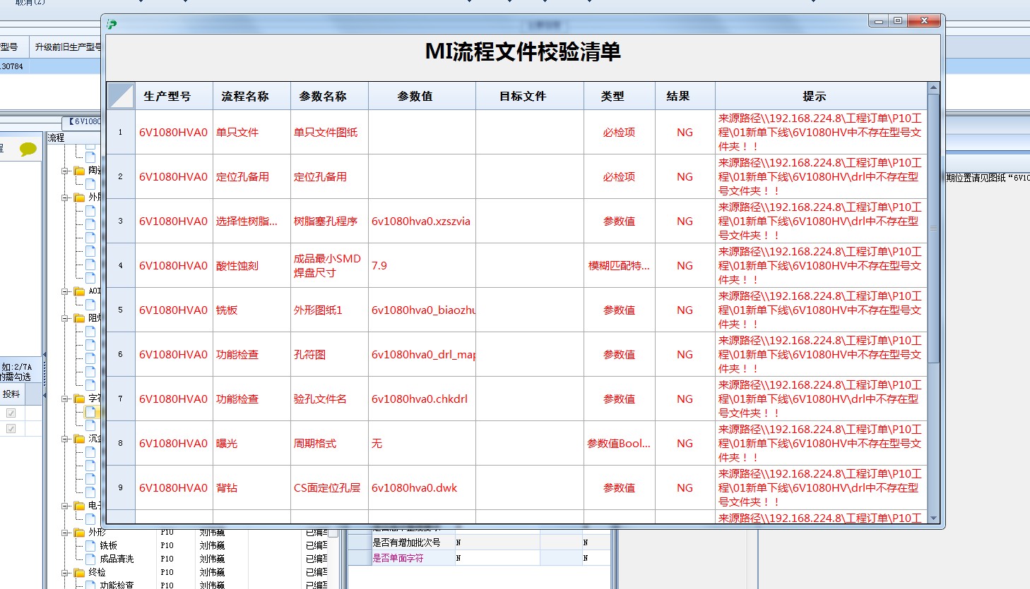
Task: Sort by 生产型号 column header
Action: [174, 96]
